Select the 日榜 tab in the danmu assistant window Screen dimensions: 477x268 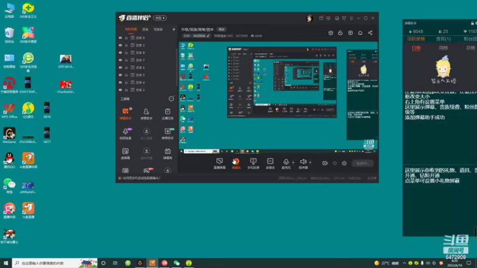click(416, 48)
